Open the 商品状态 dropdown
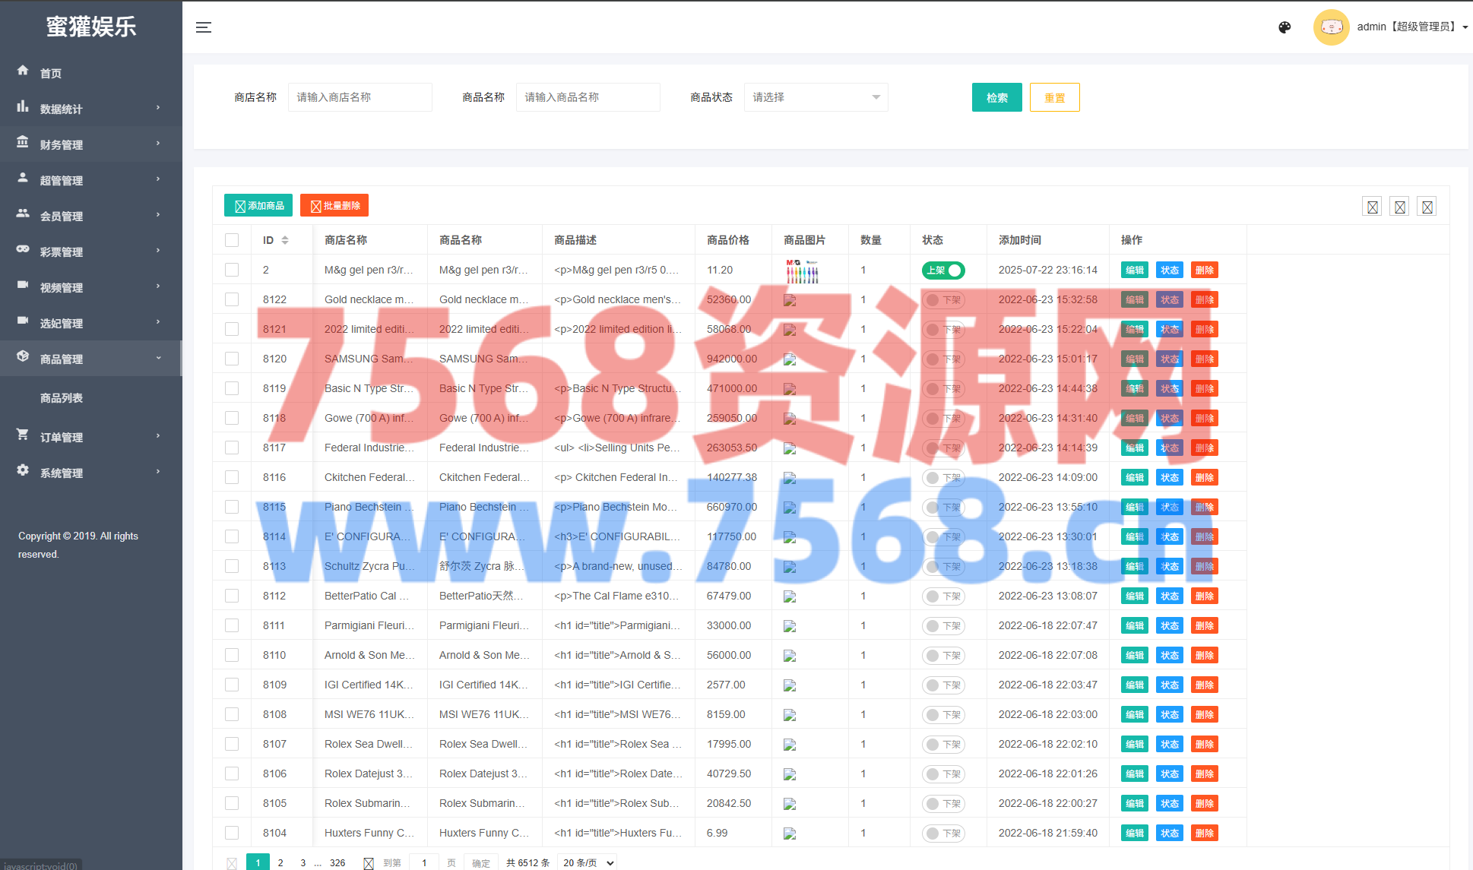 pos(816,97)
